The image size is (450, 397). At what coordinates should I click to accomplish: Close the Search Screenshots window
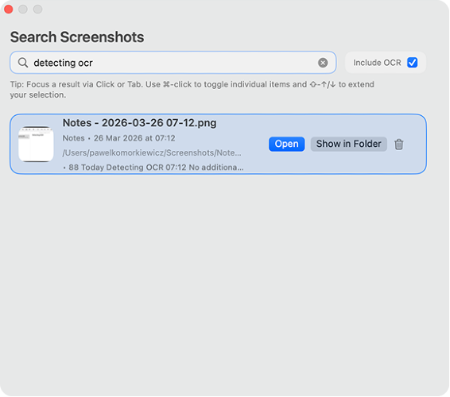[8, 10]
